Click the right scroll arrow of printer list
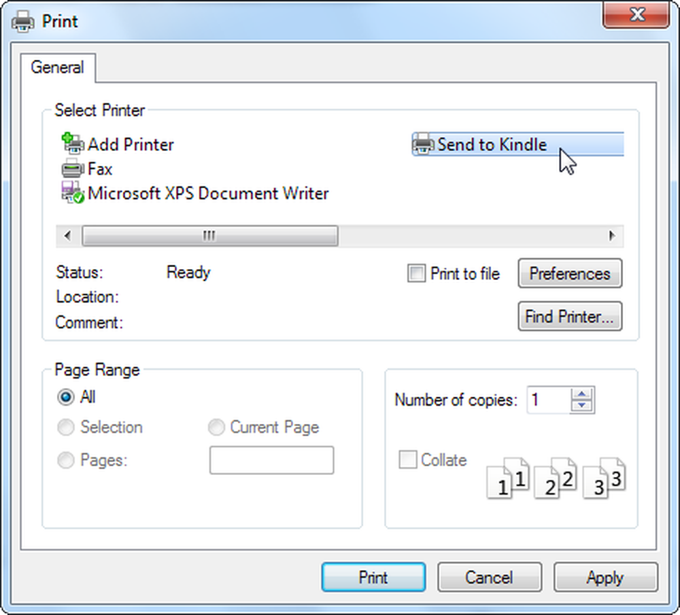The width and height of the screenshot is (680, 615). (612, 236)
